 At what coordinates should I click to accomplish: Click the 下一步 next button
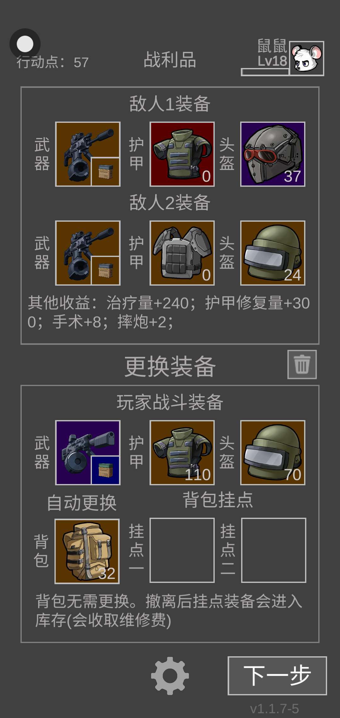[x=277, y=675]
